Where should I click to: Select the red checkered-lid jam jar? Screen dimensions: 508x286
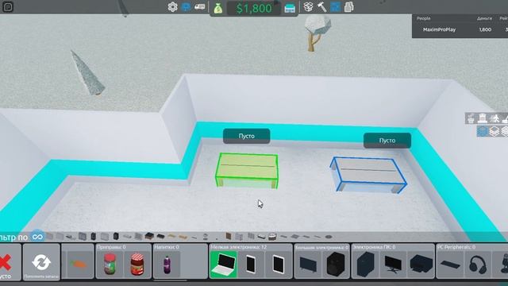click(x=137, y=265)
